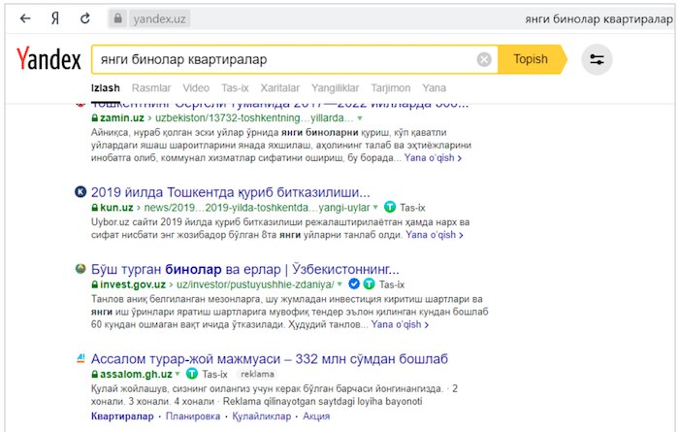Open result 'Бўш турган бинолар ва ерлар'
The height and width of the screenshot is (432, 679).
[245, 269]
